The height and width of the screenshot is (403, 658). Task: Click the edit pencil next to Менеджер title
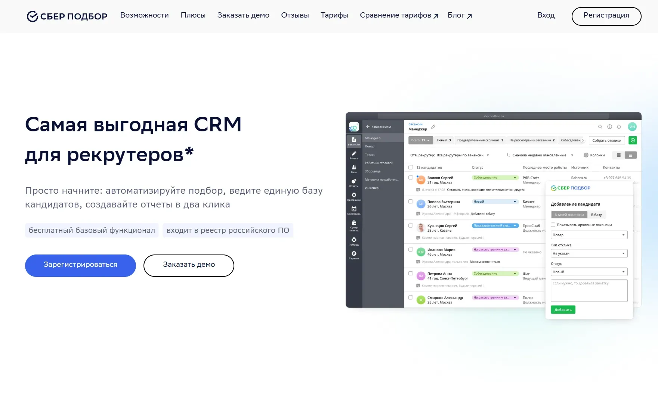point(433,126)
